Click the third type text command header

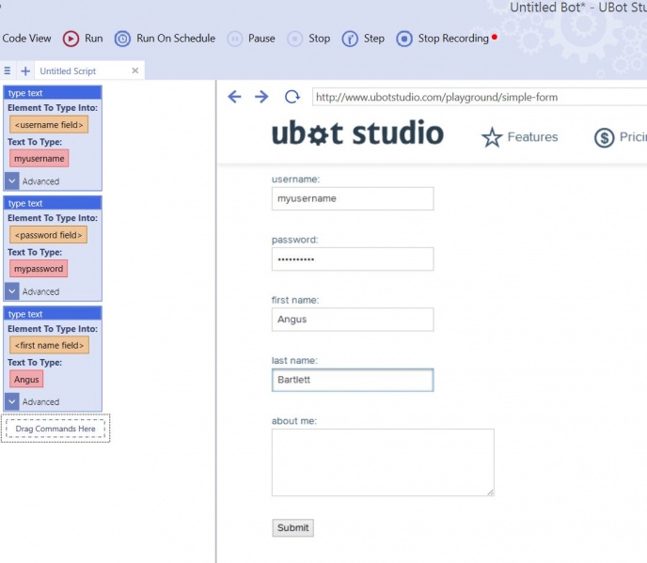53,314
